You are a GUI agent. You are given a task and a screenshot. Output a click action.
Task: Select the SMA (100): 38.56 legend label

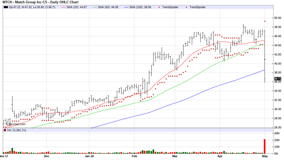[140, 7]
